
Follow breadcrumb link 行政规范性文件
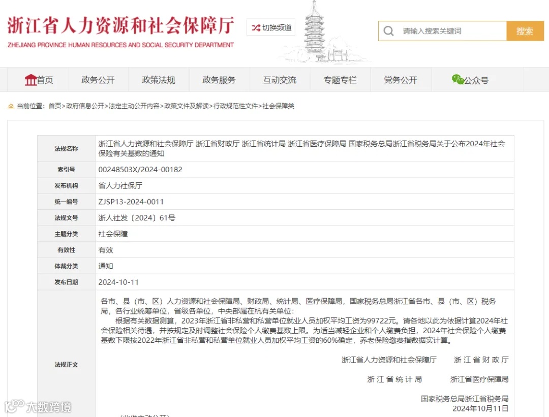coord(236,106)
